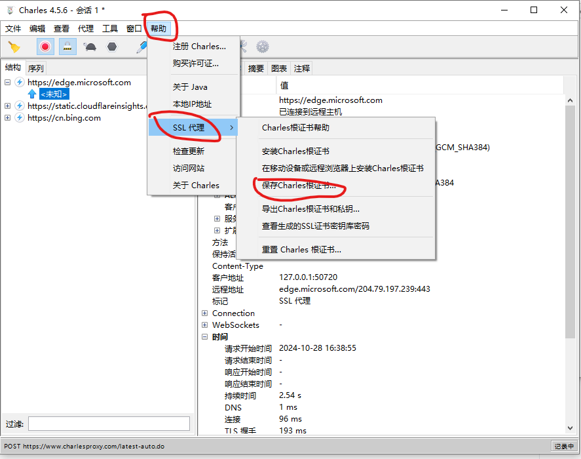Screen dimensions: 581x459
Task: Expand the static.cloudflareinsights host node
Action: [8, 106]
